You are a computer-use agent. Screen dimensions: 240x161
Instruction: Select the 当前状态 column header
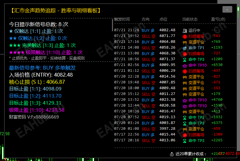pos(190,19)
